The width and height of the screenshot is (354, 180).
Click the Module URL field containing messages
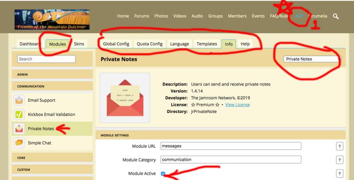tap(231, 146)
